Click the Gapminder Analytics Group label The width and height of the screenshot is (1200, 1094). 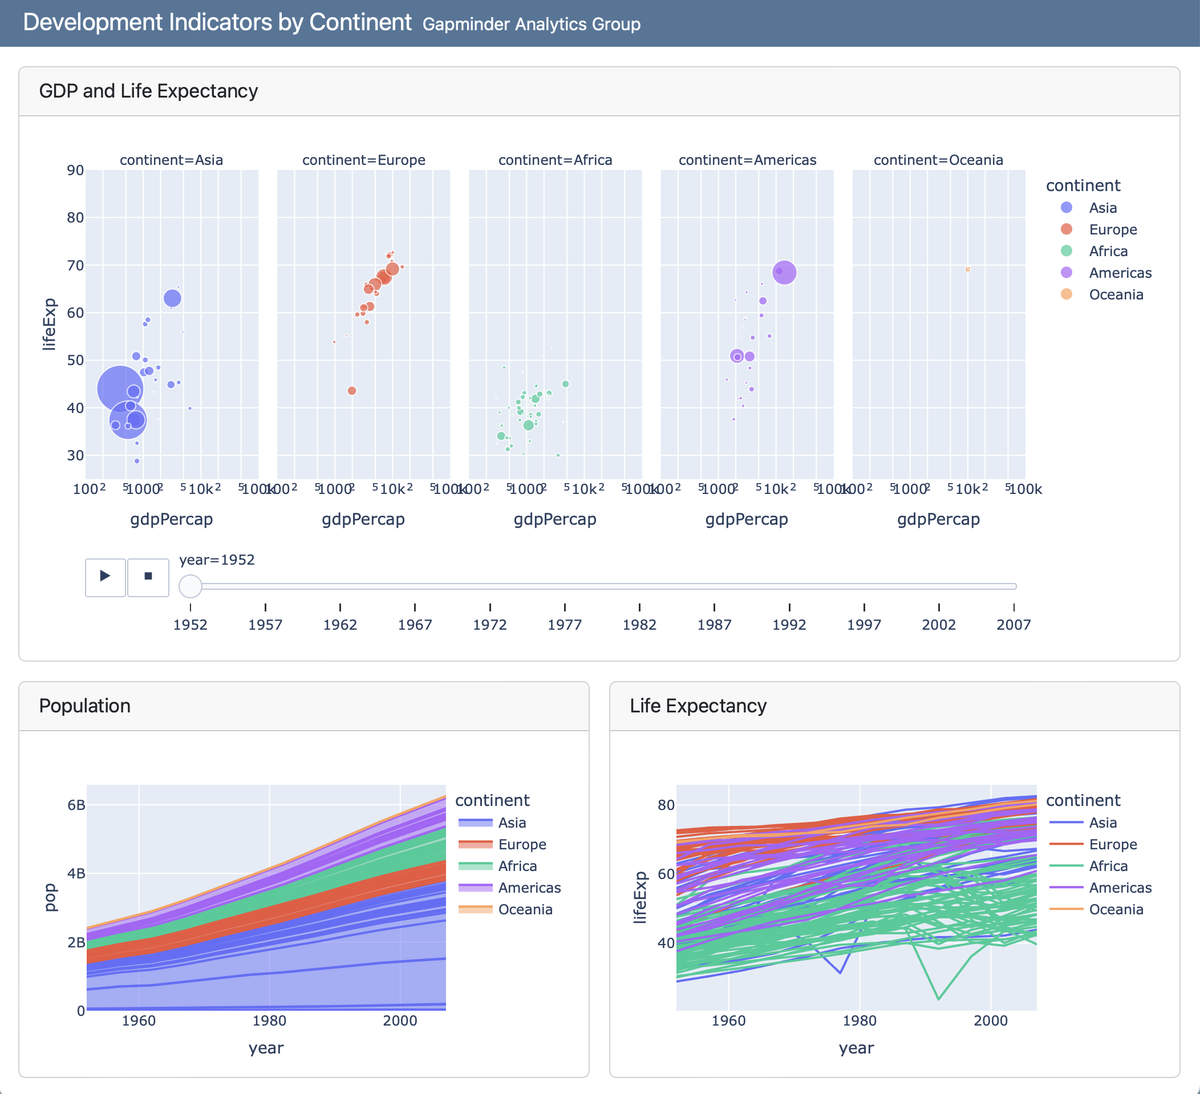[x=532, y=25]
